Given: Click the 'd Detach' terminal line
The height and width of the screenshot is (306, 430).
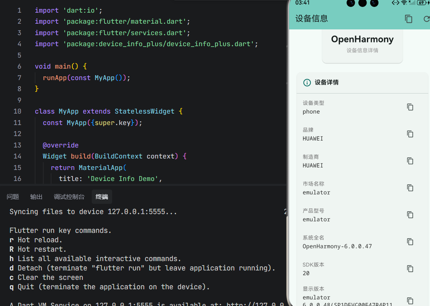Looking at the screenshot, I should (x=143, y=268).
